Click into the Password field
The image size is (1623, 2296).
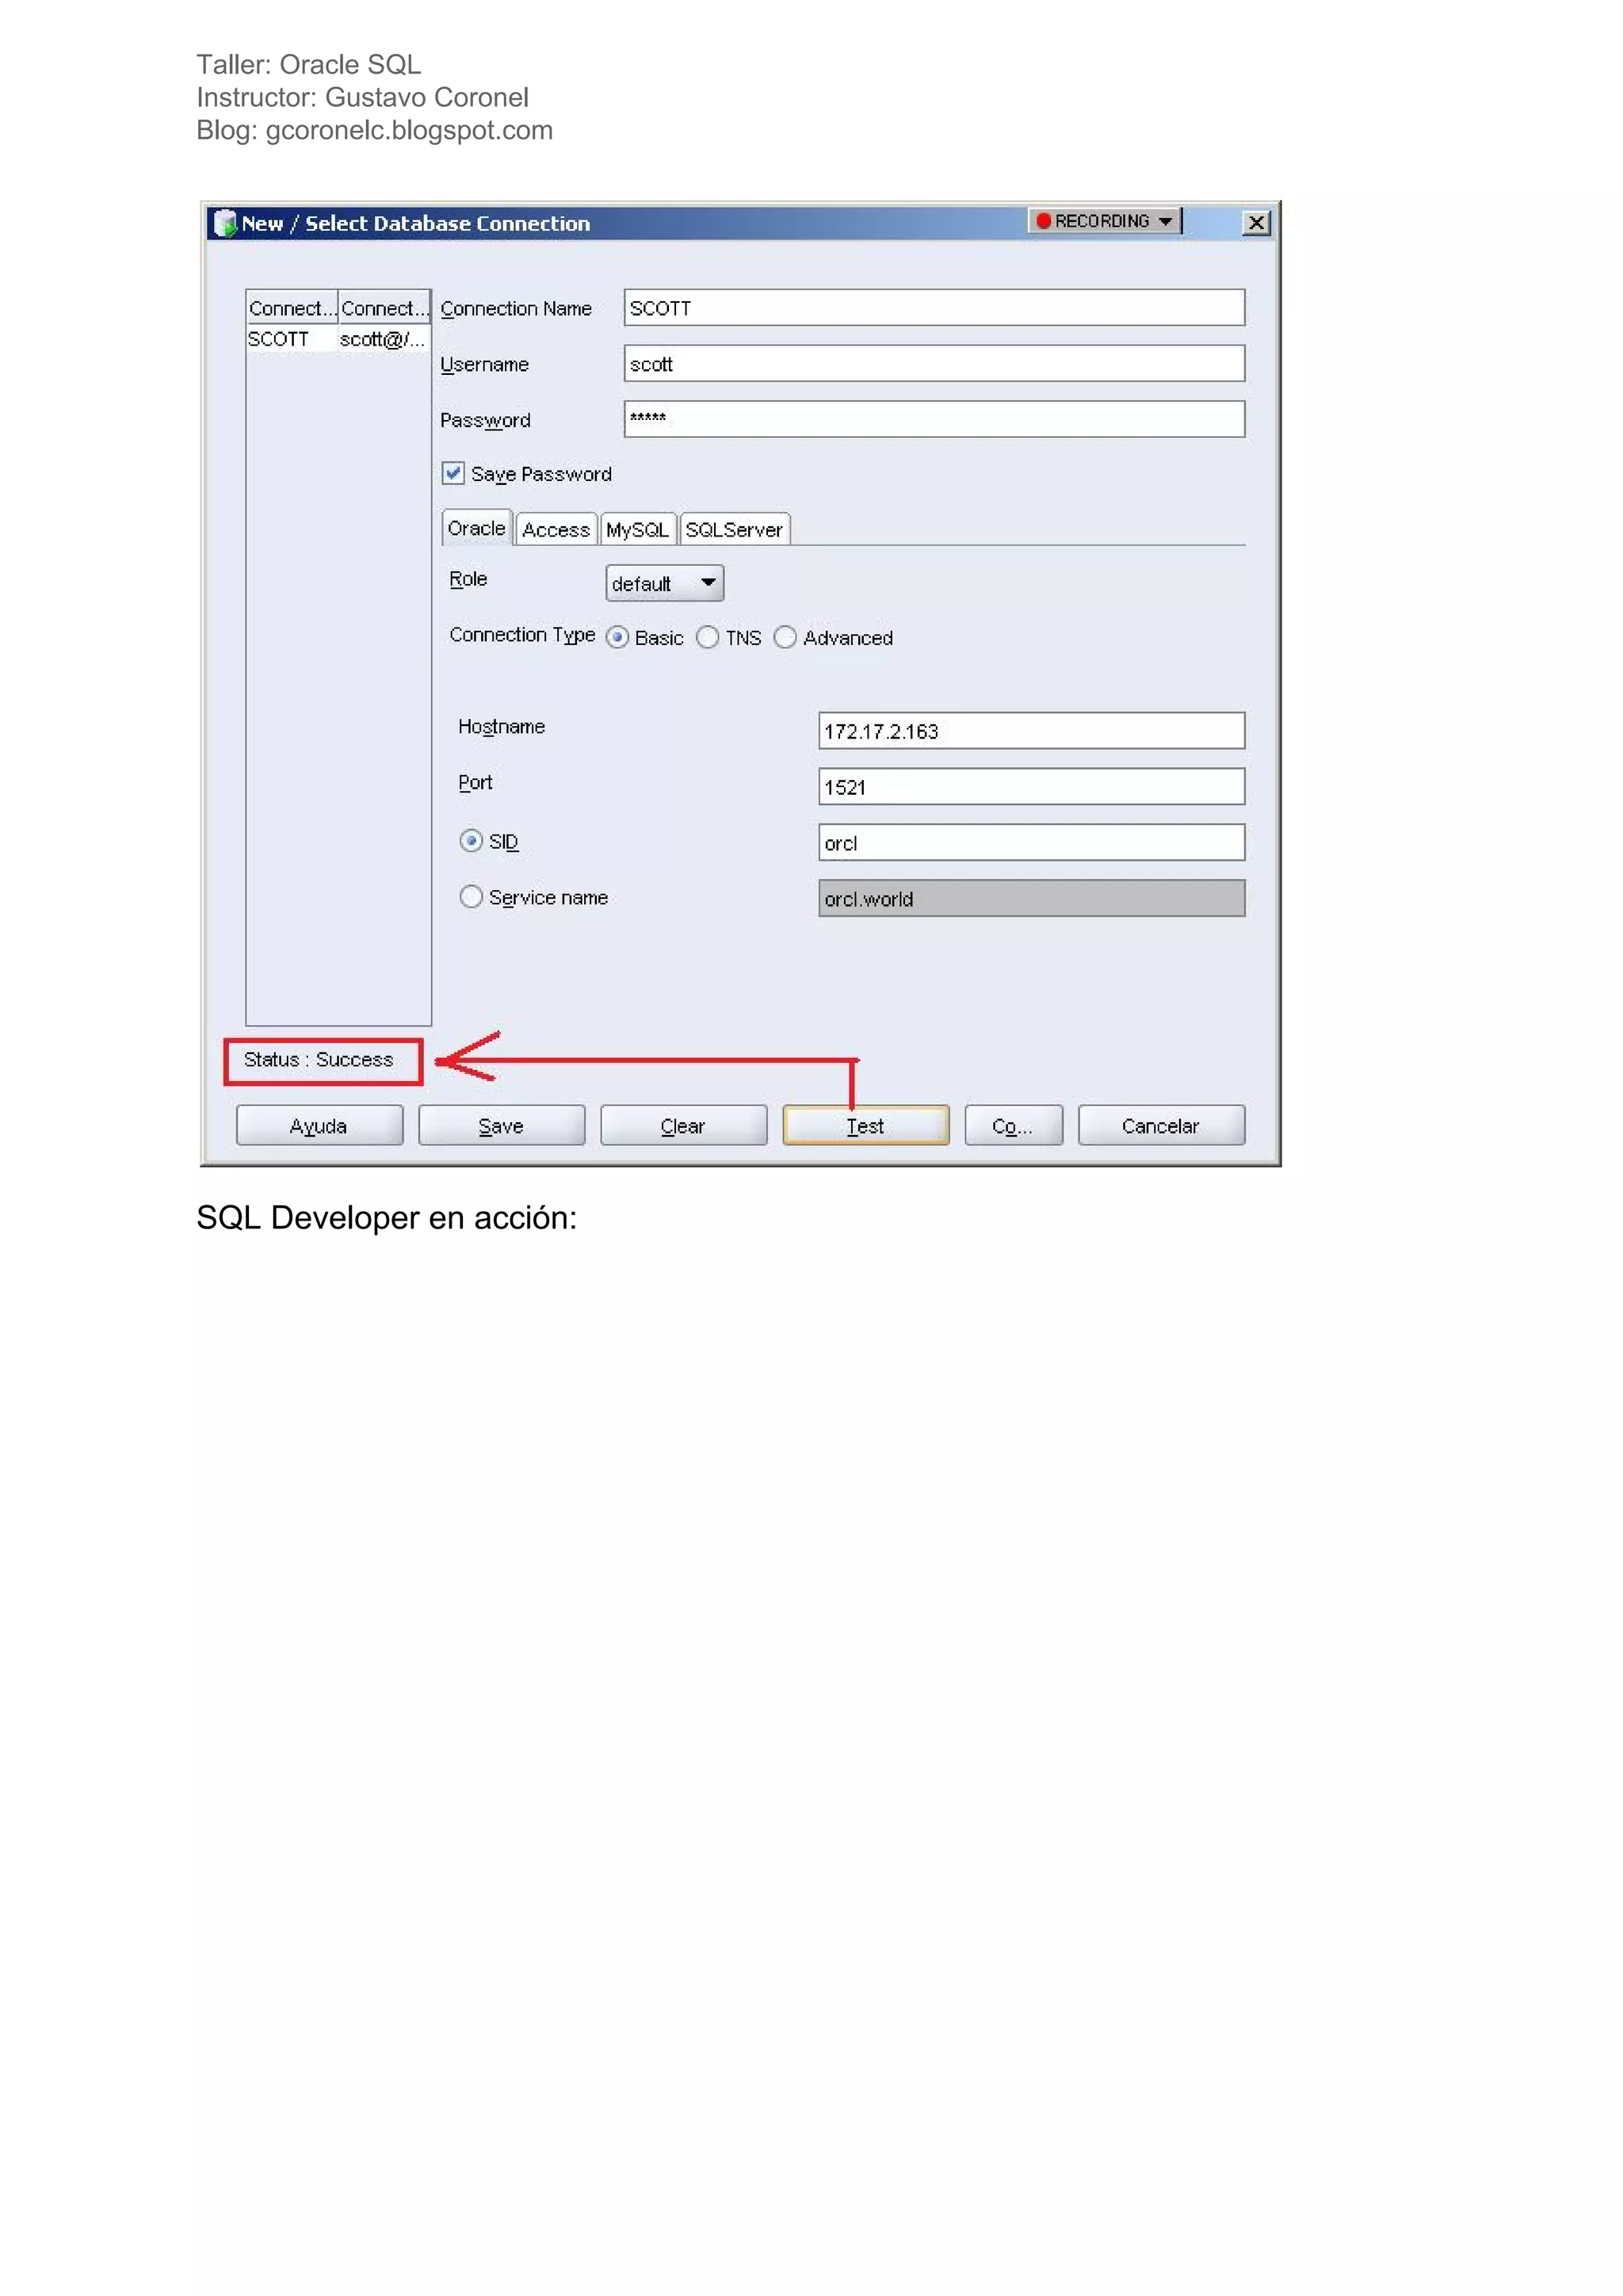[934, 420]
